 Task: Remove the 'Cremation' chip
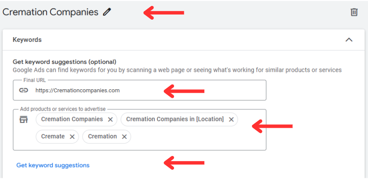pos(124,137)
